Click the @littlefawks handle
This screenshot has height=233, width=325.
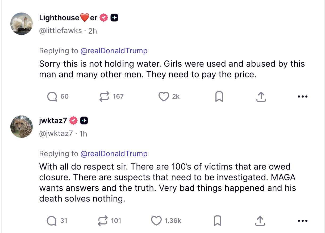click(60, 31)
